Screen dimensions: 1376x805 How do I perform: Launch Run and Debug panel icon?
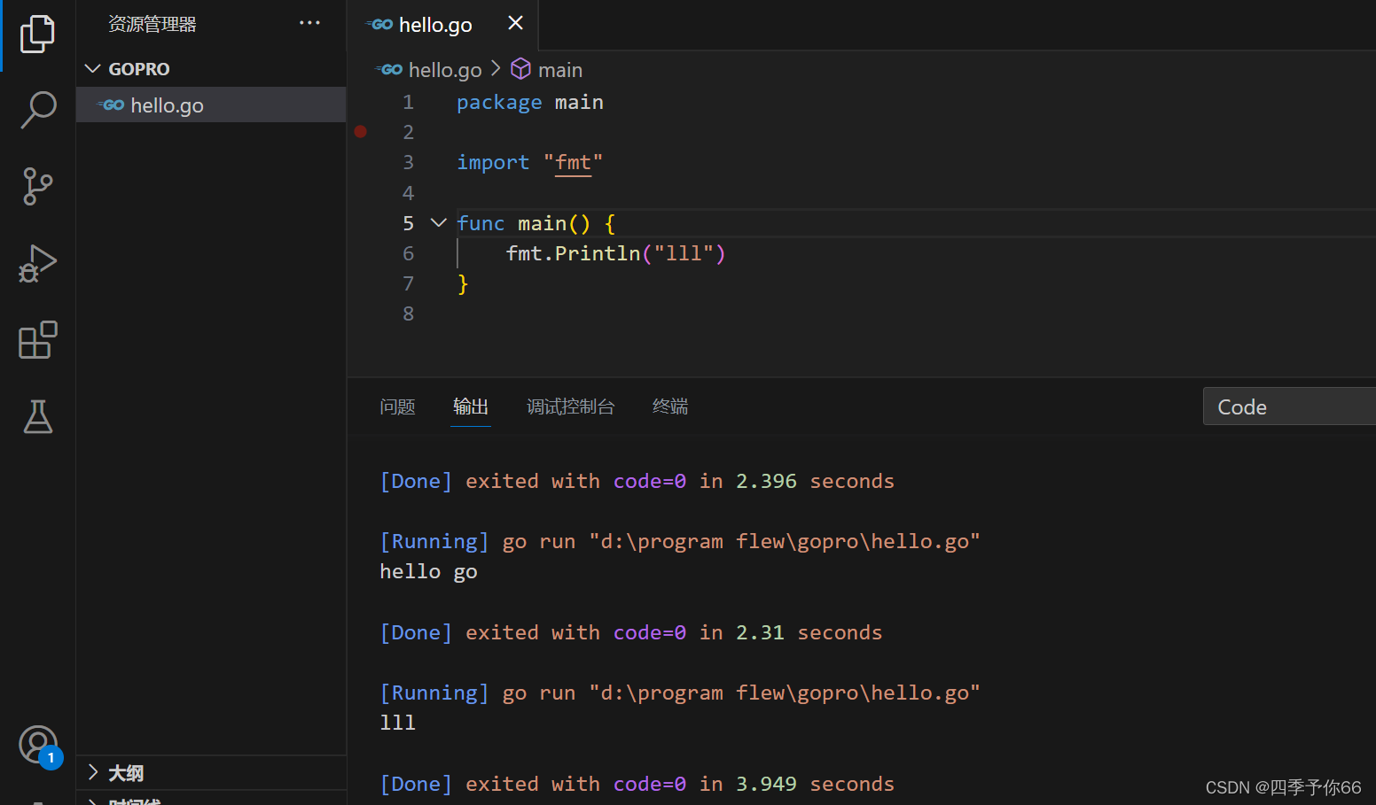(x=37, y=263)
